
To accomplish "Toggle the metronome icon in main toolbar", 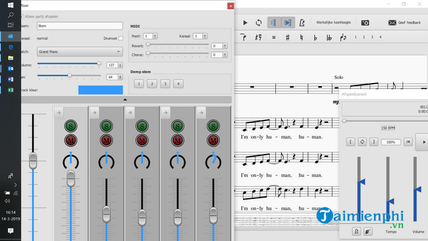I will click(x=302, y=22).
